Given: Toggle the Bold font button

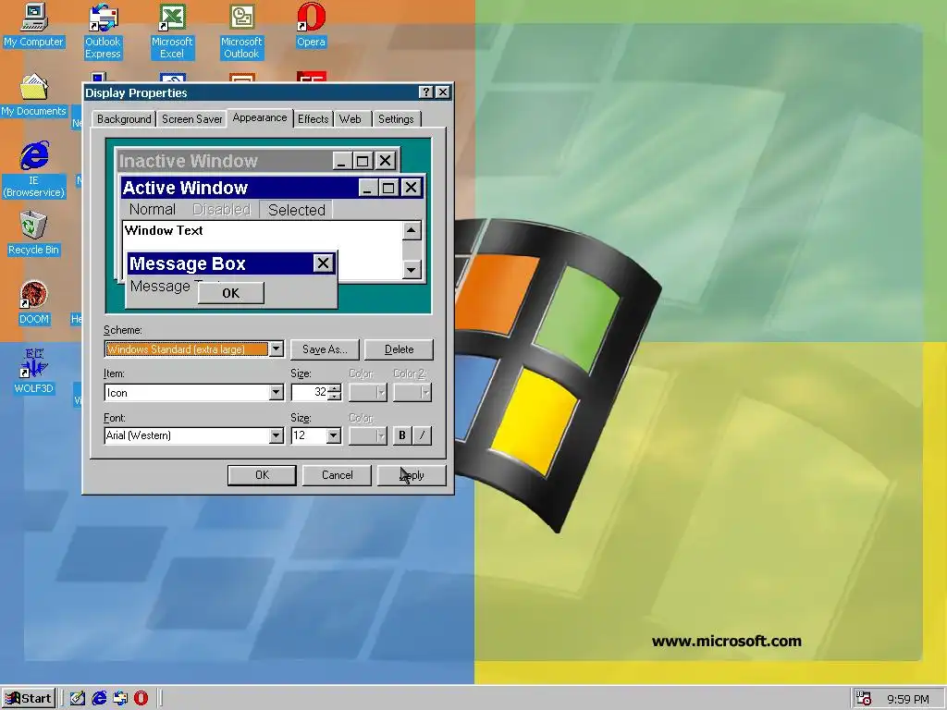Looking at the screenshot, I should click(402, 435).
